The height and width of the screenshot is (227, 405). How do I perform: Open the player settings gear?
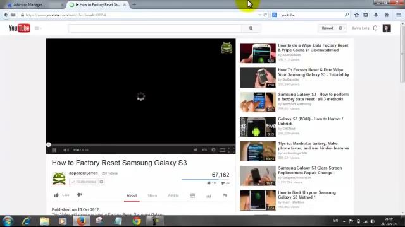coord(213,150)
